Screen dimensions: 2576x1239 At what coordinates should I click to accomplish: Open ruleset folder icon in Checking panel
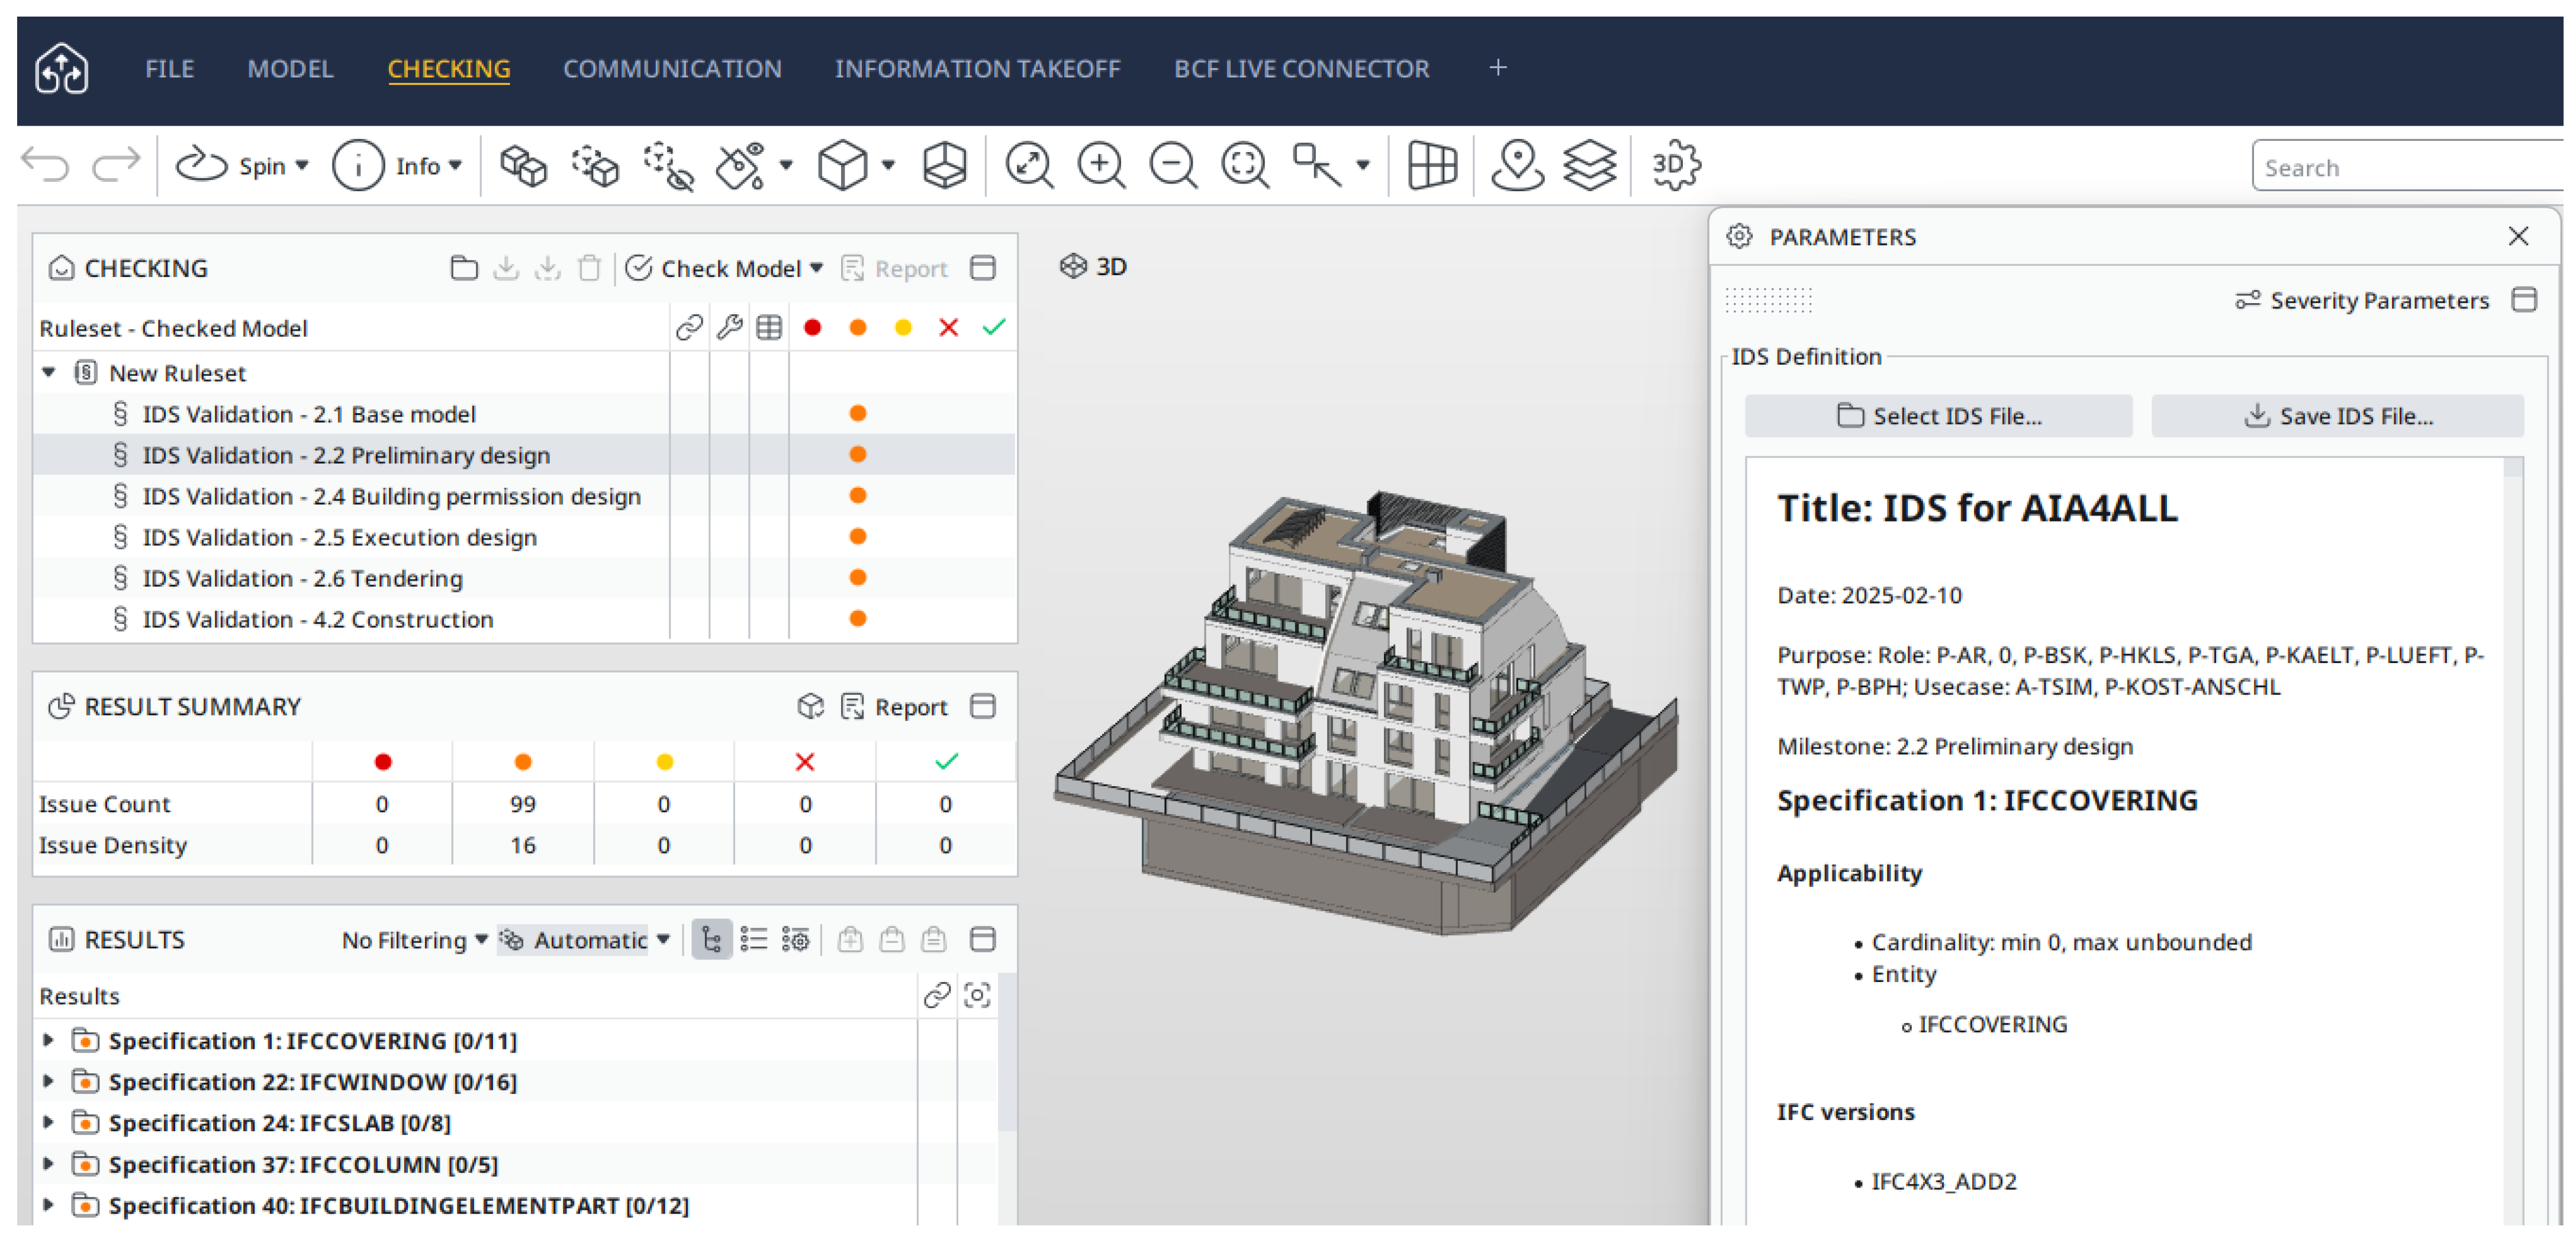point(463,268)
